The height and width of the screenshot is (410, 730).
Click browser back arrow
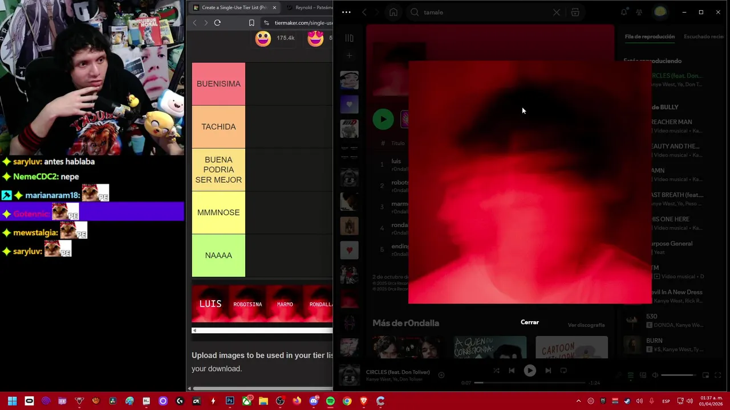click(194, 23)
